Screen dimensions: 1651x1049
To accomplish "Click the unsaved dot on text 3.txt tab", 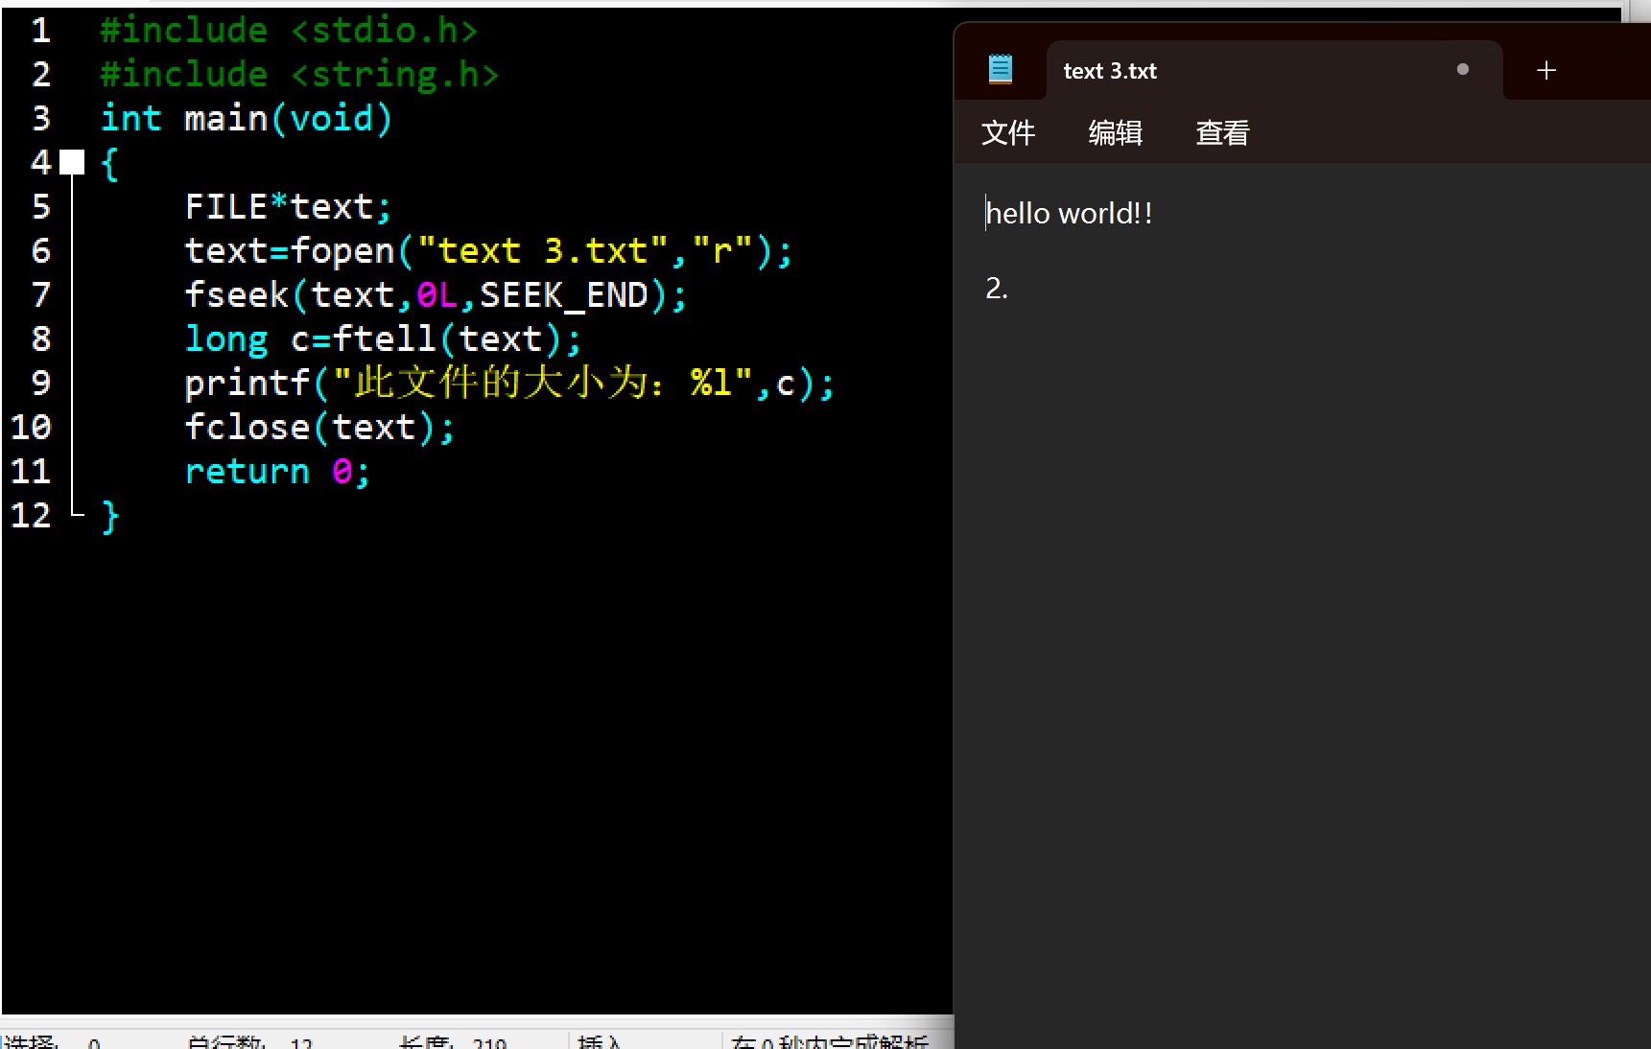I will [1462, 69].
